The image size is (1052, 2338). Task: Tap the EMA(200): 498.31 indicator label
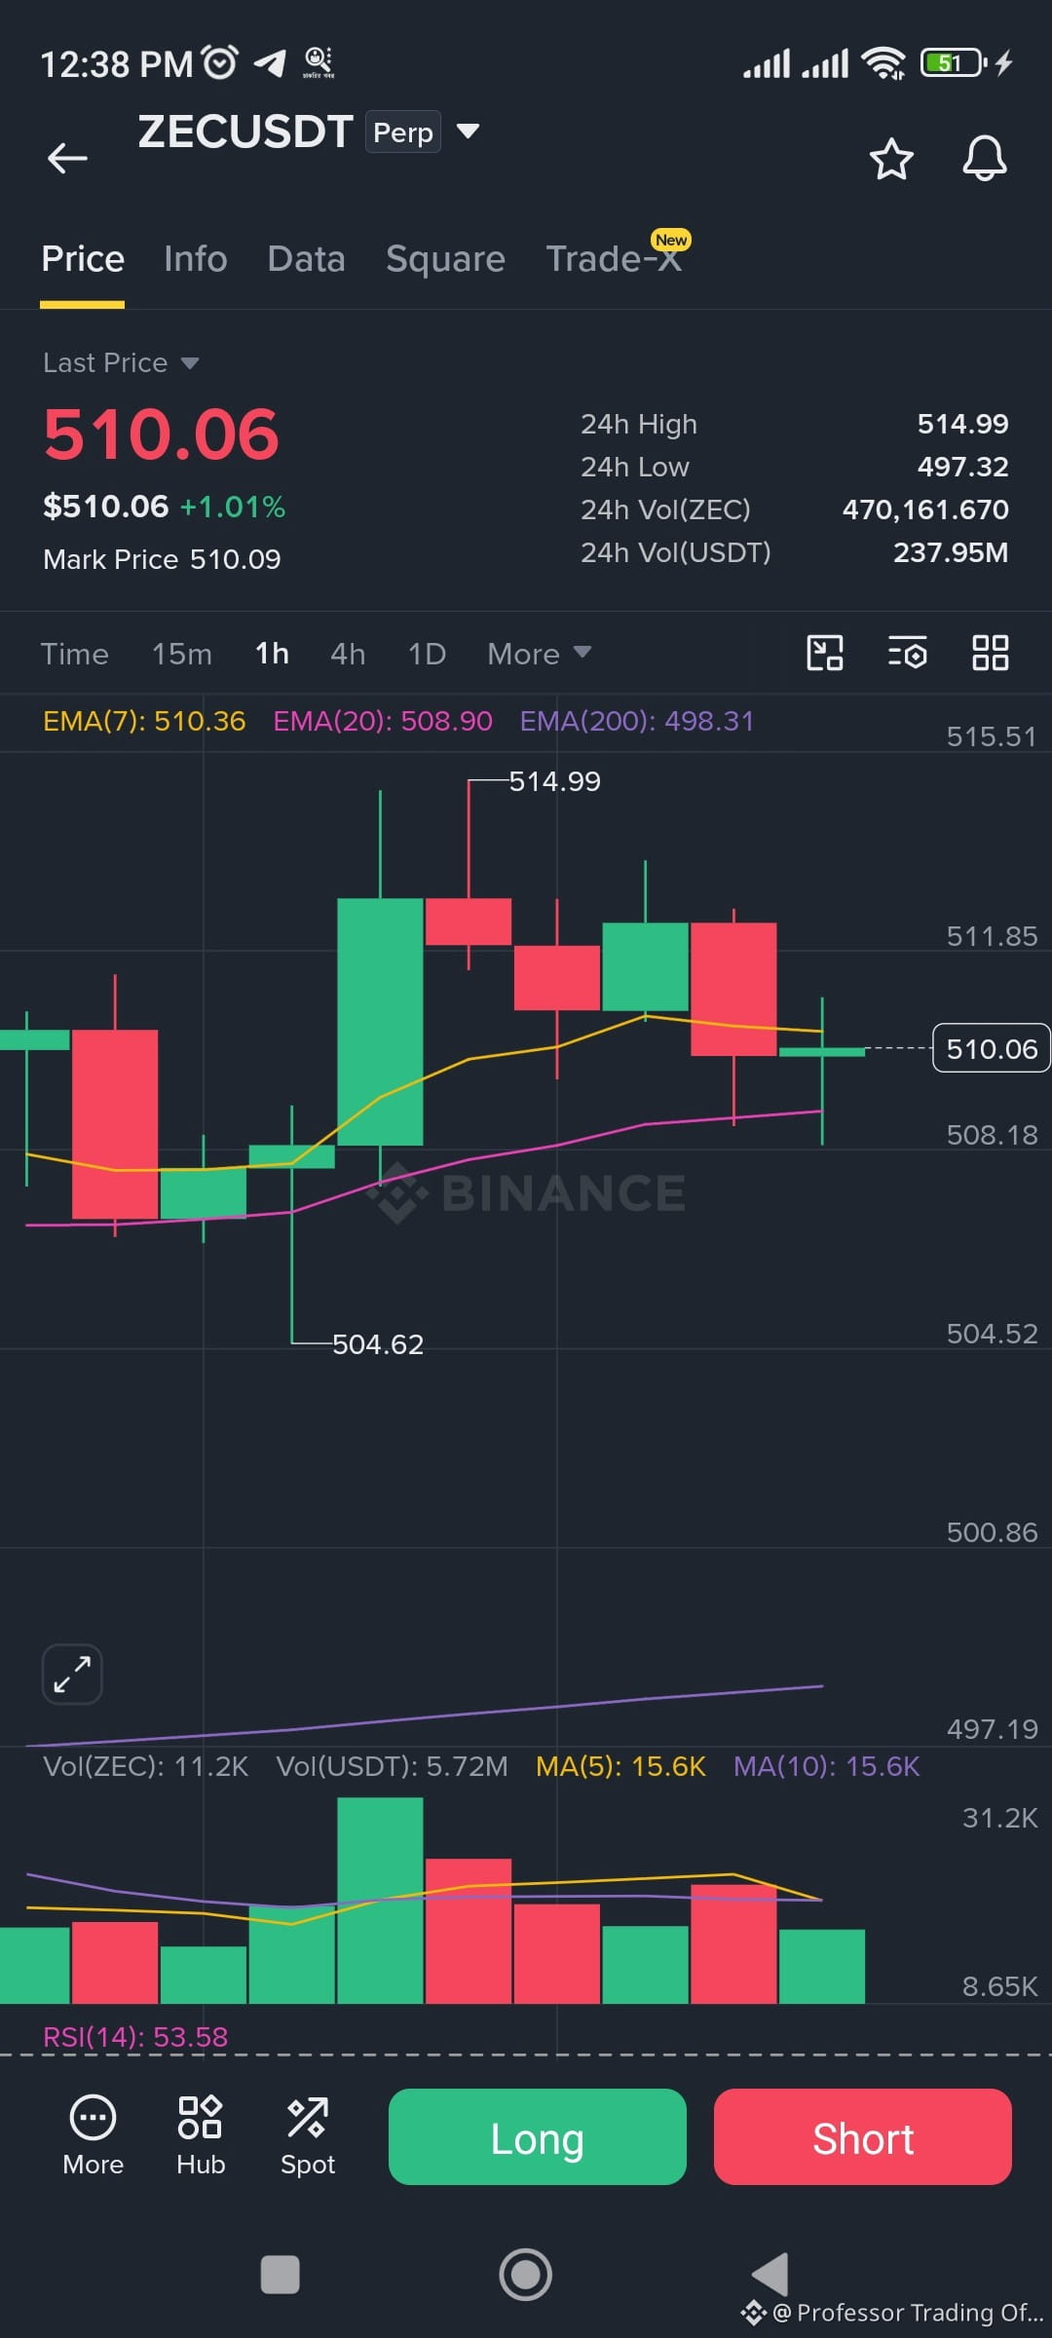[x=637, y=721]
